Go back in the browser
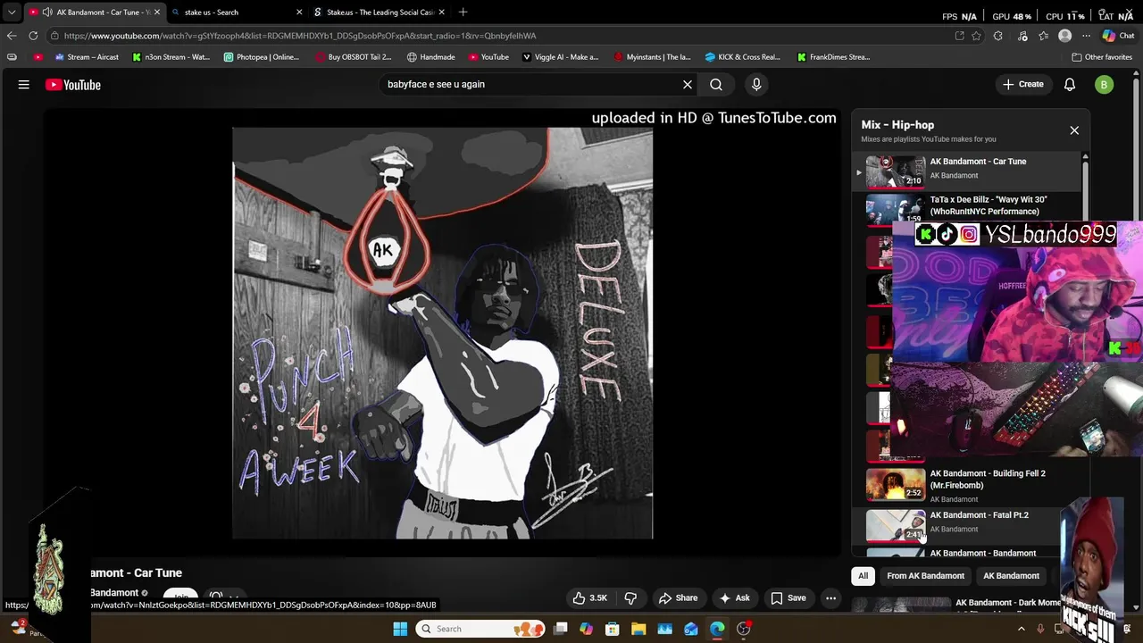Image resolution: width=1143 pixels, height=643 pixels. 12,36
